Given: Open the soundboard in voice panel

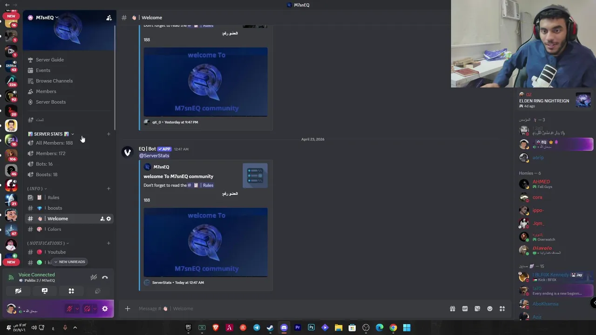Looking at the screenshot, I should (x=98, y=291).
